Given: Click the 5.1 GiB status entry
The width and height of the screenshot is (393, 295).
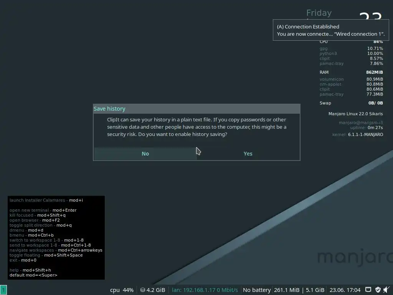Looking at the screenshot, I should pyautogui.click(x=315, y=290).
